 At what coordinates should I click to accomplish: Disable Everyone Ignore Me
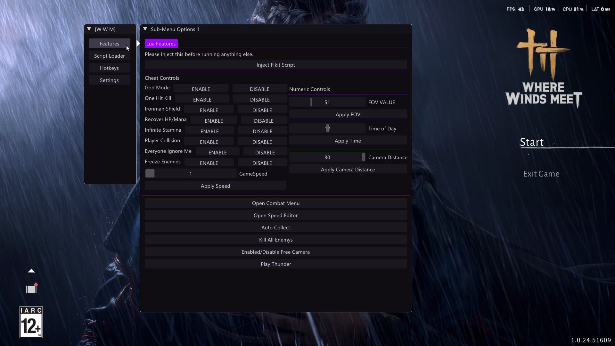[x=265, y=152]
